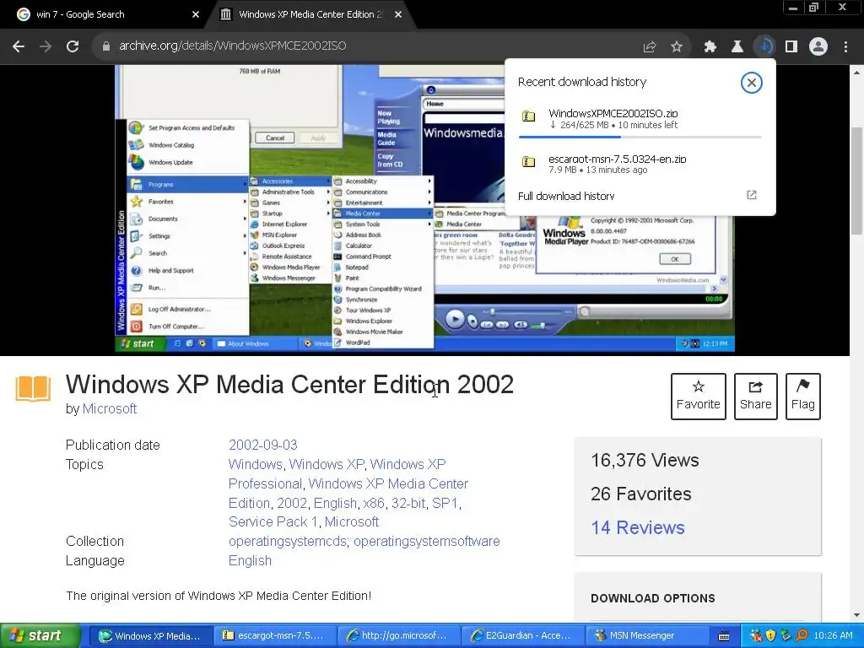Screen dimensions: 864x648
Task: Open the Chrome profile avatar
Action: click(x=818, y=47)
